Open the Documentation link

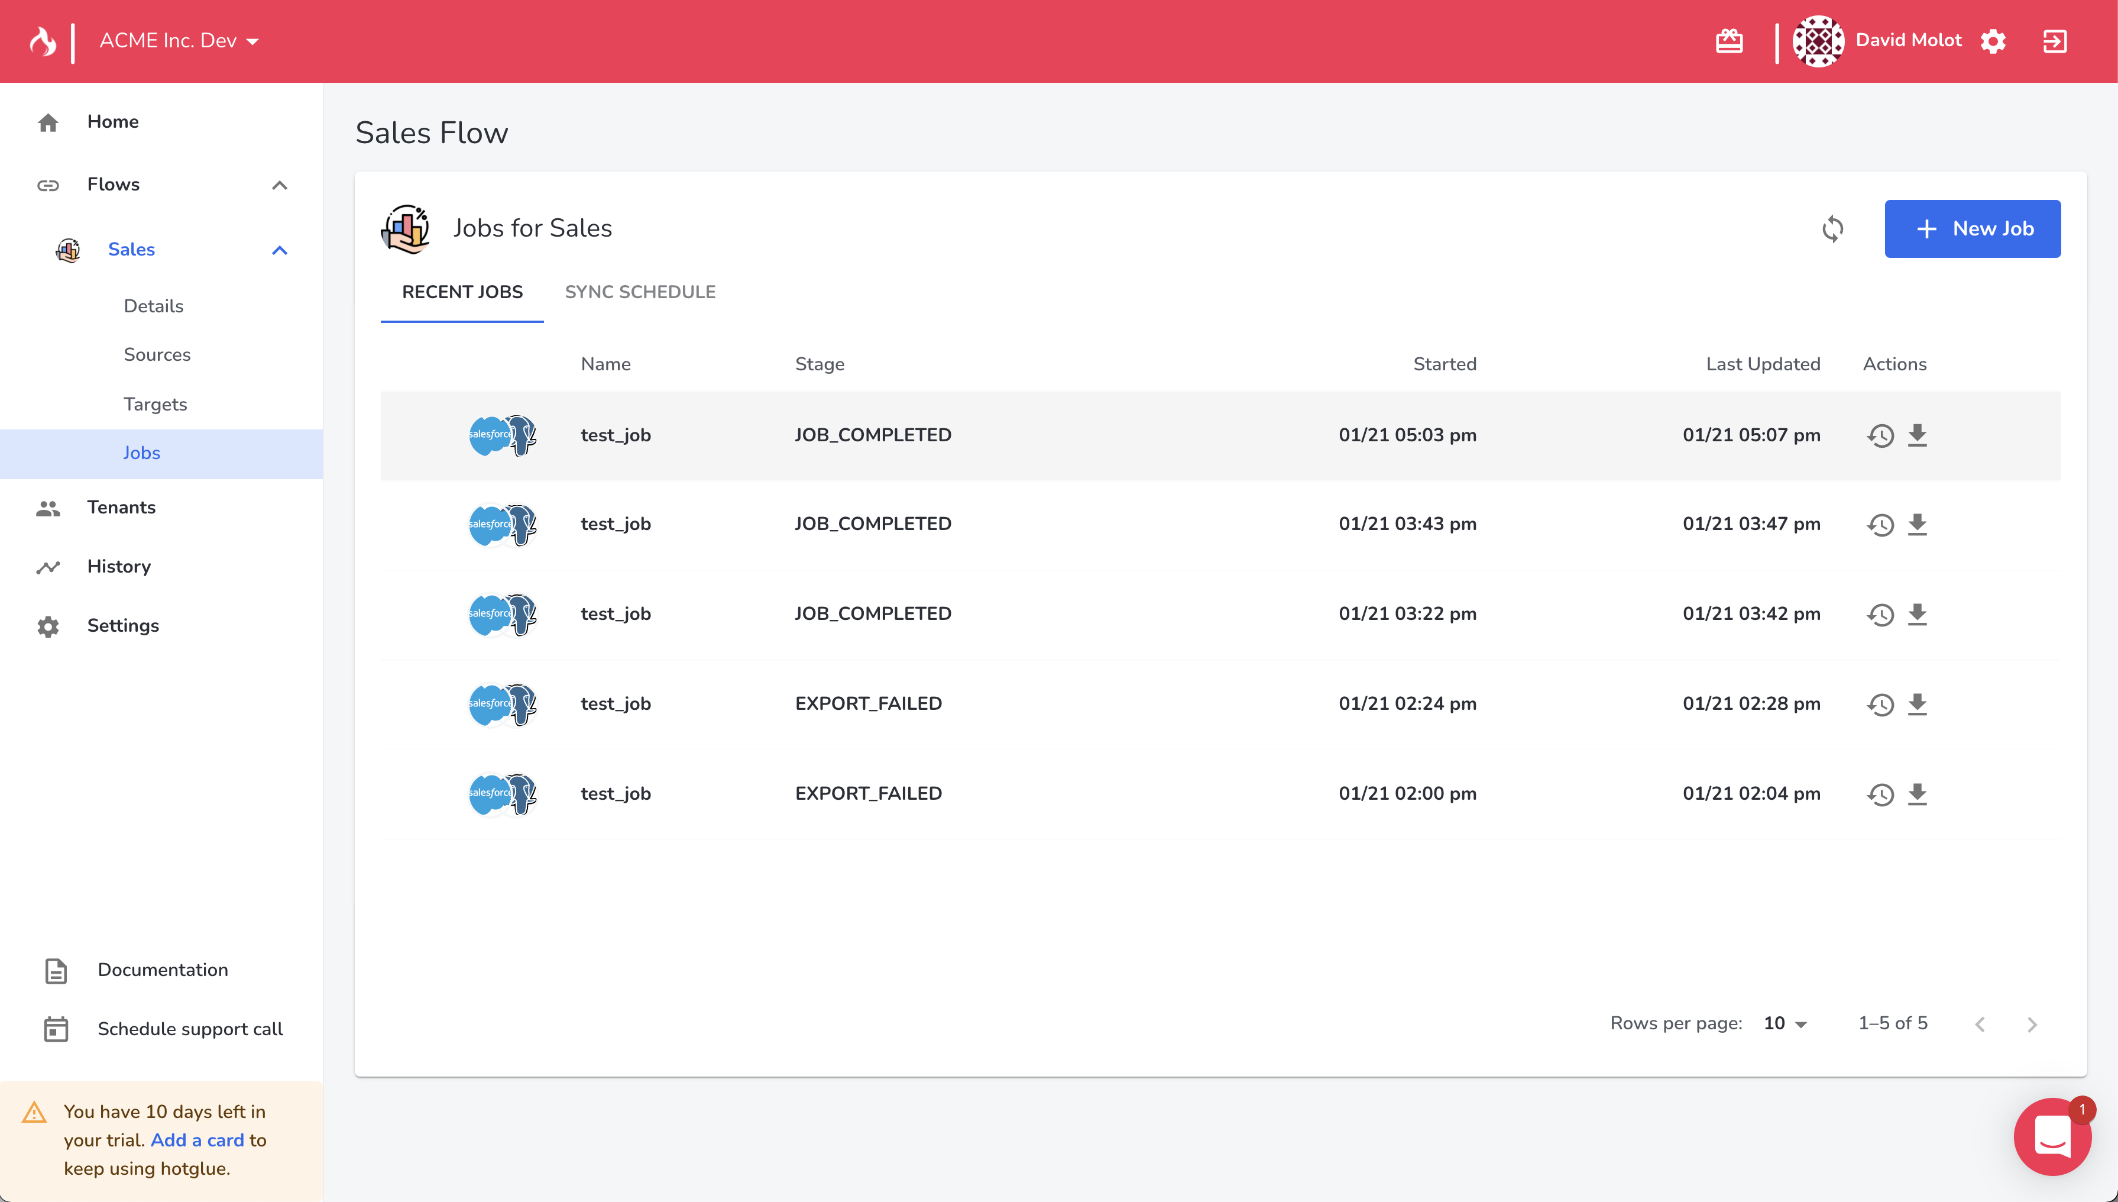click(163, 970)
